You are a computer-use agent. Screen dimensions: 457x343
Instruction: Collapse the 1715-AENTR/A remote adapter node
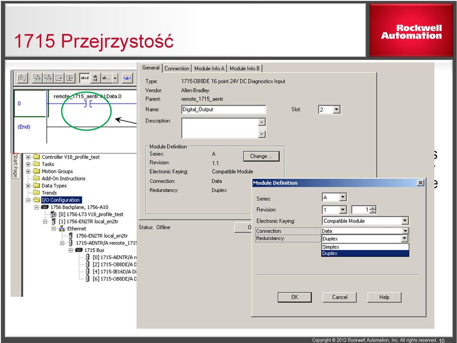click(x=62, y=243)
